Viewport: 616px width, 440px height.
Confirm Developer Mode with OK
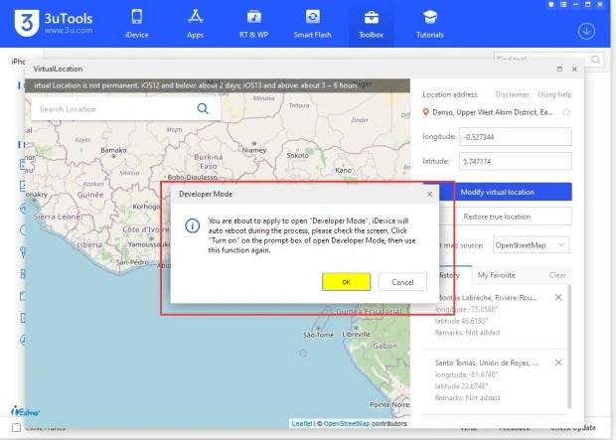[x=346, y=282]
